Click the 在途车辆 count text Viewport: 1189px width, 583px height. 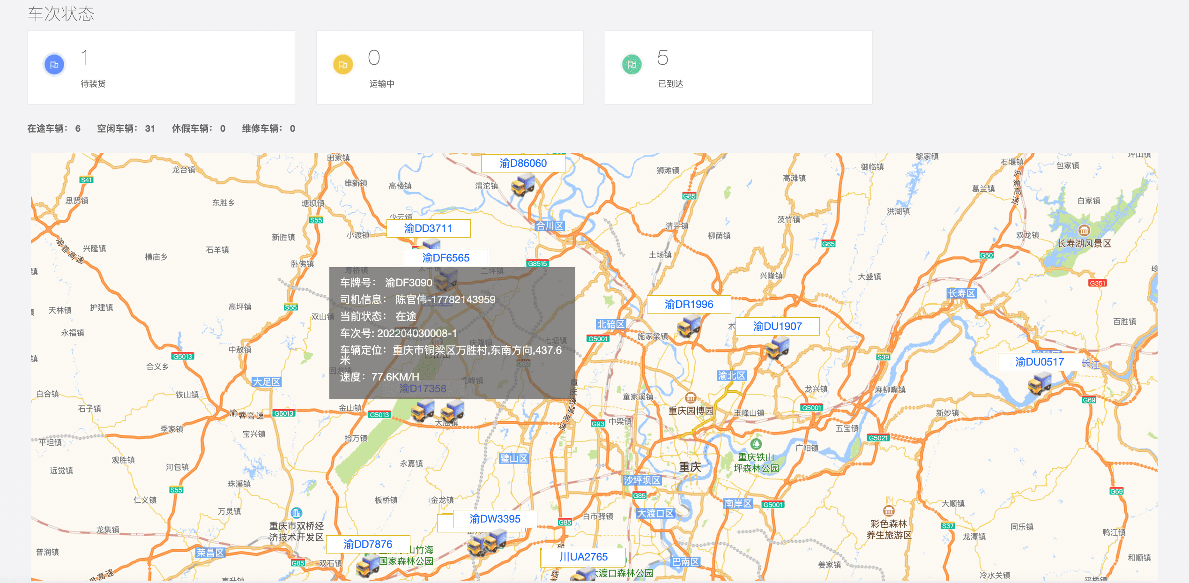click(54, 128)
